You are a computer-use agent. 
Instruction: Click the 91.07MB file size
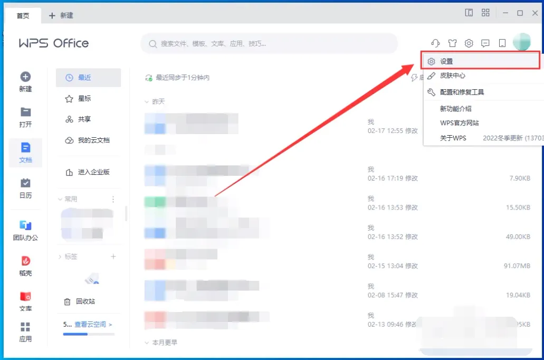click(517, 266)
